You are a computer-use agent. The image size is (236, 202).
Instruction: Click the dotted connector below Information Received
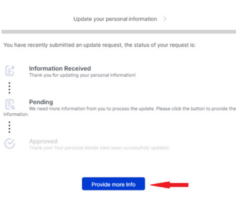coord(10,88)
